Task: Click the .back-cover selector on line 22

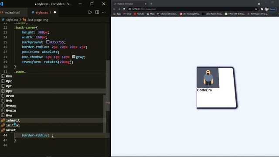Action: coord(25,27)
